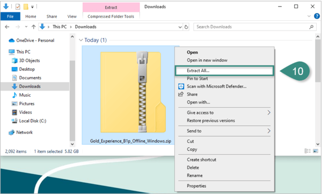Select Downloads in navigation pane

(x=35, y=86)
